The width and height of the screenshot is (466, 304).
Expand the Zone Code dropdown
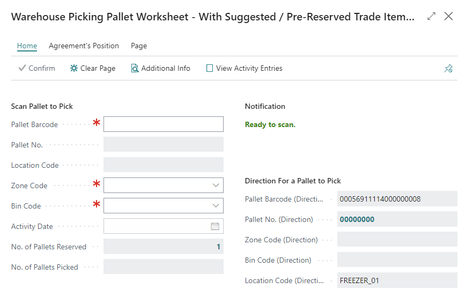(216, 186)
